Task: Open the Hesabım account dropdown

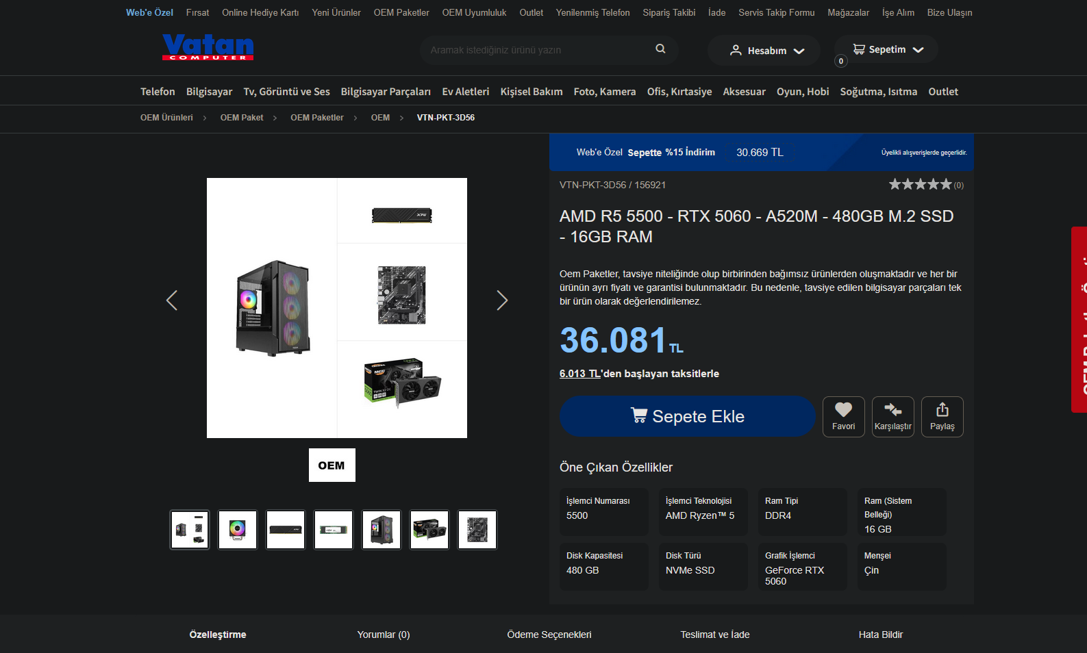Action: coord(764,51)
